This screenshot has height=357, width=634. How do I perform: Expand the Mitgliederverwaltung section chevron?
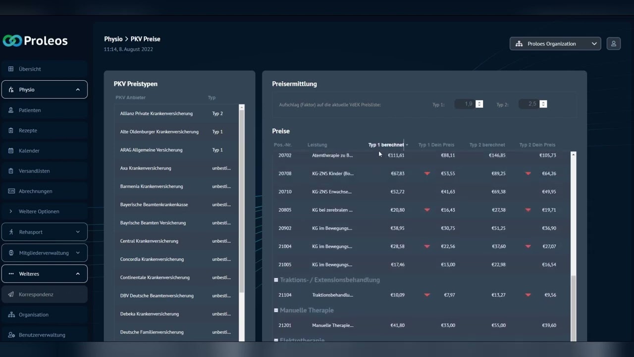pos(78,253)
